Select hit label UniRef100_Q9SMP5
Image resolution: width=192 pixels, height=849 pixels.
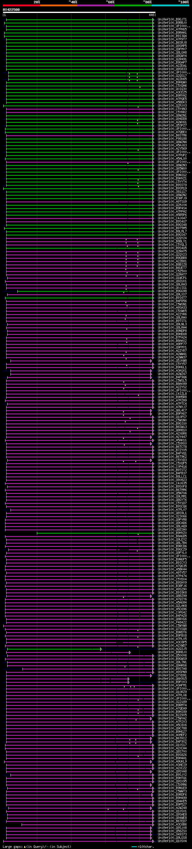click(x=172, y=46)
